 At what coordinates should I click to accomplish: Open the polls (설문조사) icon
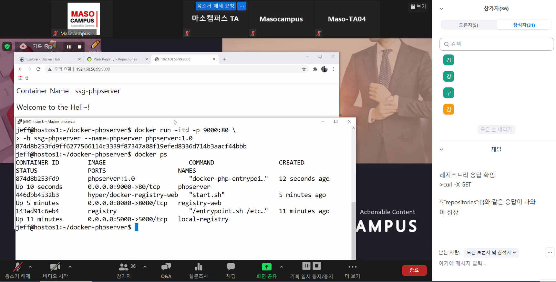pyautogui.click(x=199, y=267)
